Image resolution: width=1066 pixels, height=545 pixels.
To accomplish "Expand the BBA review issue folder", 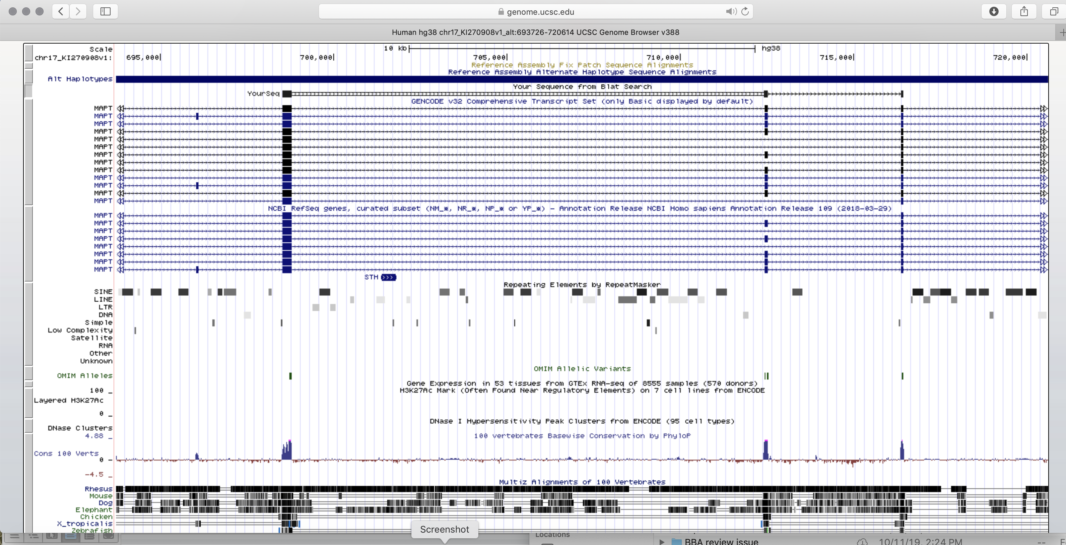I will [661, 541].
